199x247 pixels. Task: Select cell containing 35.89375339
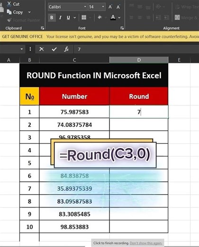pos(74,189)
